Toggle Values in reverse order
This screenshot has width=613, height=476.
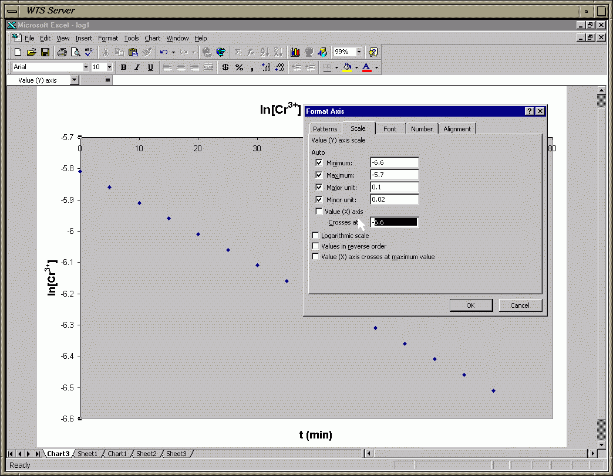pos(316,246)
